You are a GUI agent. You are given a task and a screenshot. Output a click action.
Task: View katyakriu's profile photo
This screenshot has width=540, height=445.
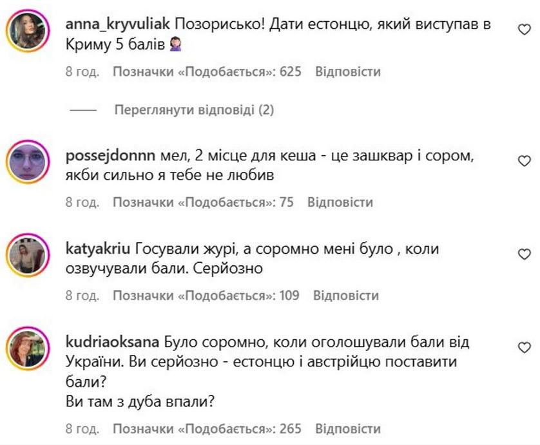(x=28, y=256)
